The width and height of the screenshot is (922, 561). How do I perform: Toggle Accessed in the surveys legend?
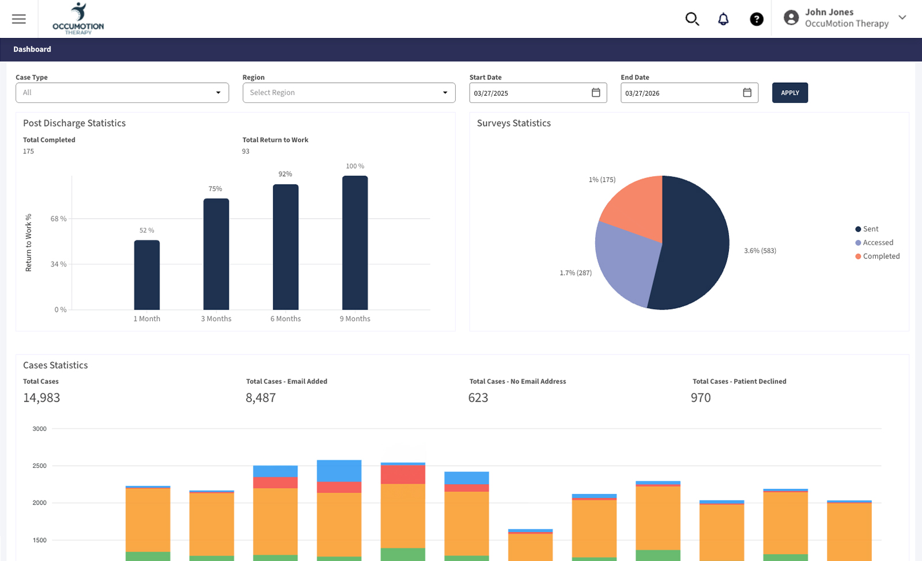[874, 242]
